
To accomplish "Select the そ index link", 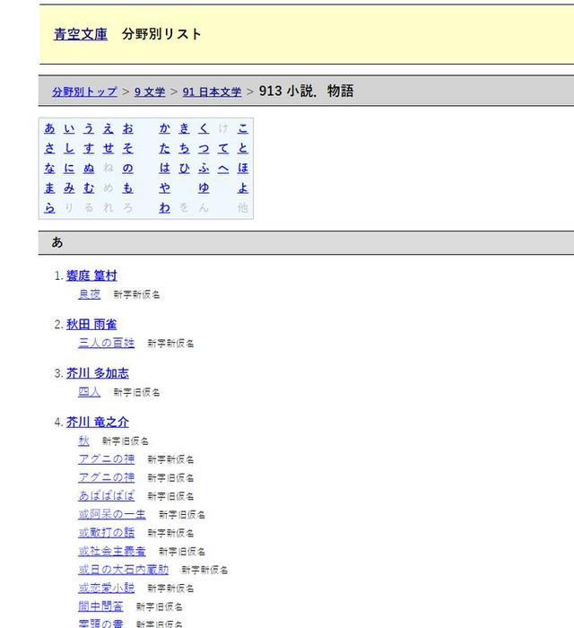I will 127,148.
